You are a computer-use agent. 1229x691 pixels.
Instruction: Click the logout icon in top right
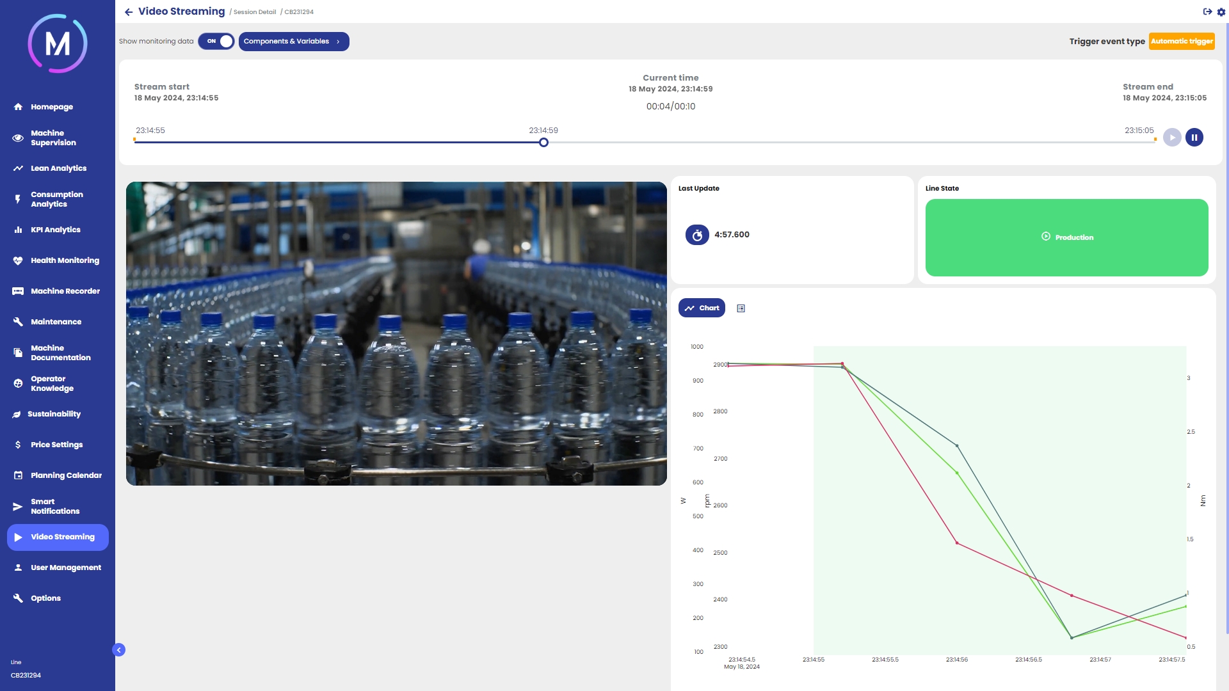[x=1207, y=12]
